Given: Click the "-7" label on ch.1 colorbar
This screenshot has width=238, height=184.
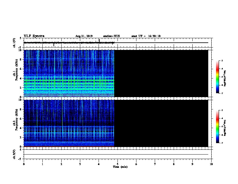Looking at the screenshot, I should (221, 93).
